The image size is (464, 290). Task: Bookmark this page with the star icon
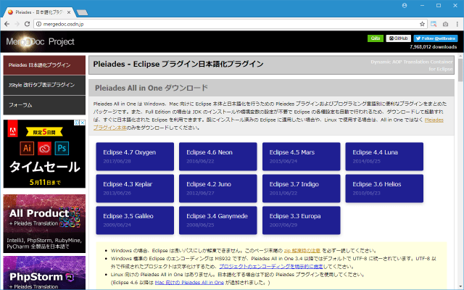(x=422, y=24)
